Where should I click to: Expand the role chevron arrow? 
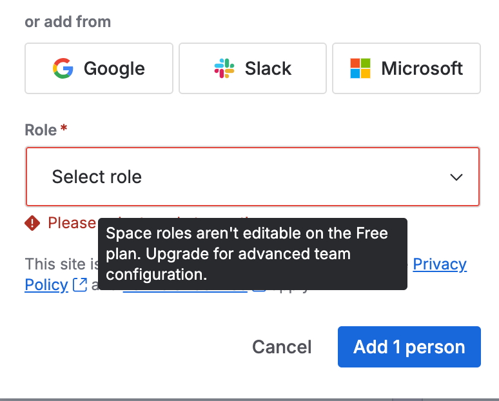coord(456,177)
